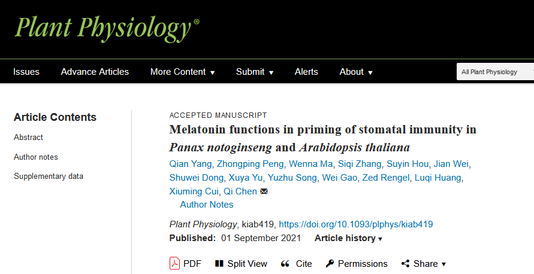
Task: Jump to Supplementary data section
Action: pos(49,176)
